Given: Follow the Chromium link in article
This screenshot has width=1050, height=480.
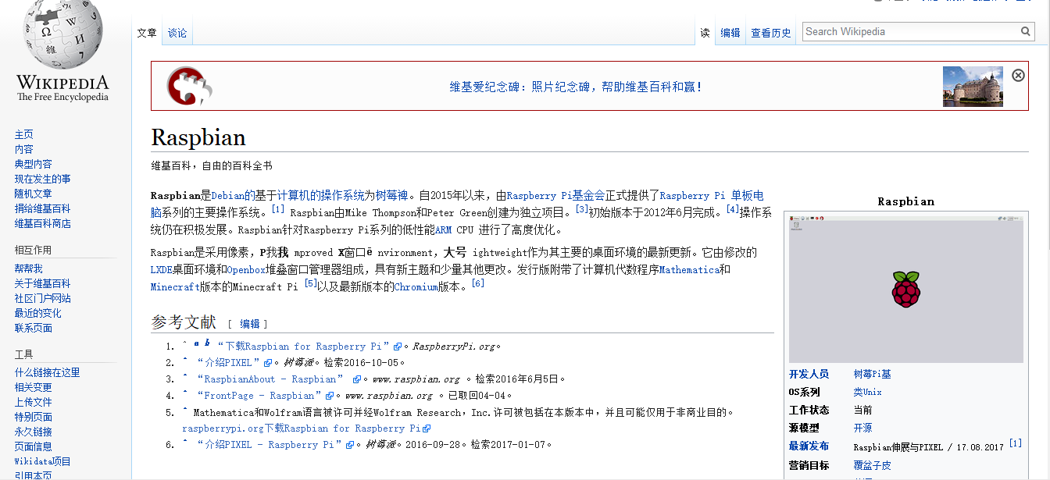Looking at the screenshot, I should click(416, 286).
